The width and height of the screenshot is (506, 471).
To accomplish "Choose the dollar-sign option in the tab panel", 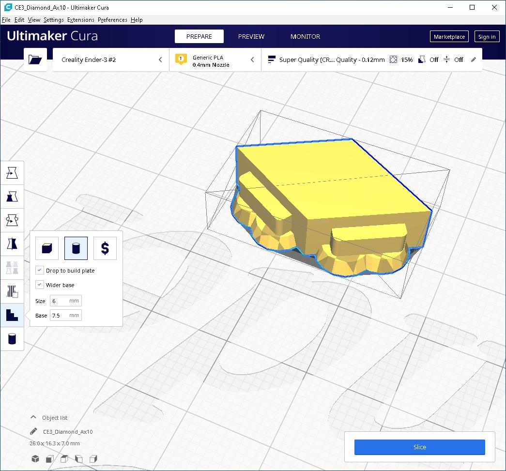I will click(x=105, y=248).
